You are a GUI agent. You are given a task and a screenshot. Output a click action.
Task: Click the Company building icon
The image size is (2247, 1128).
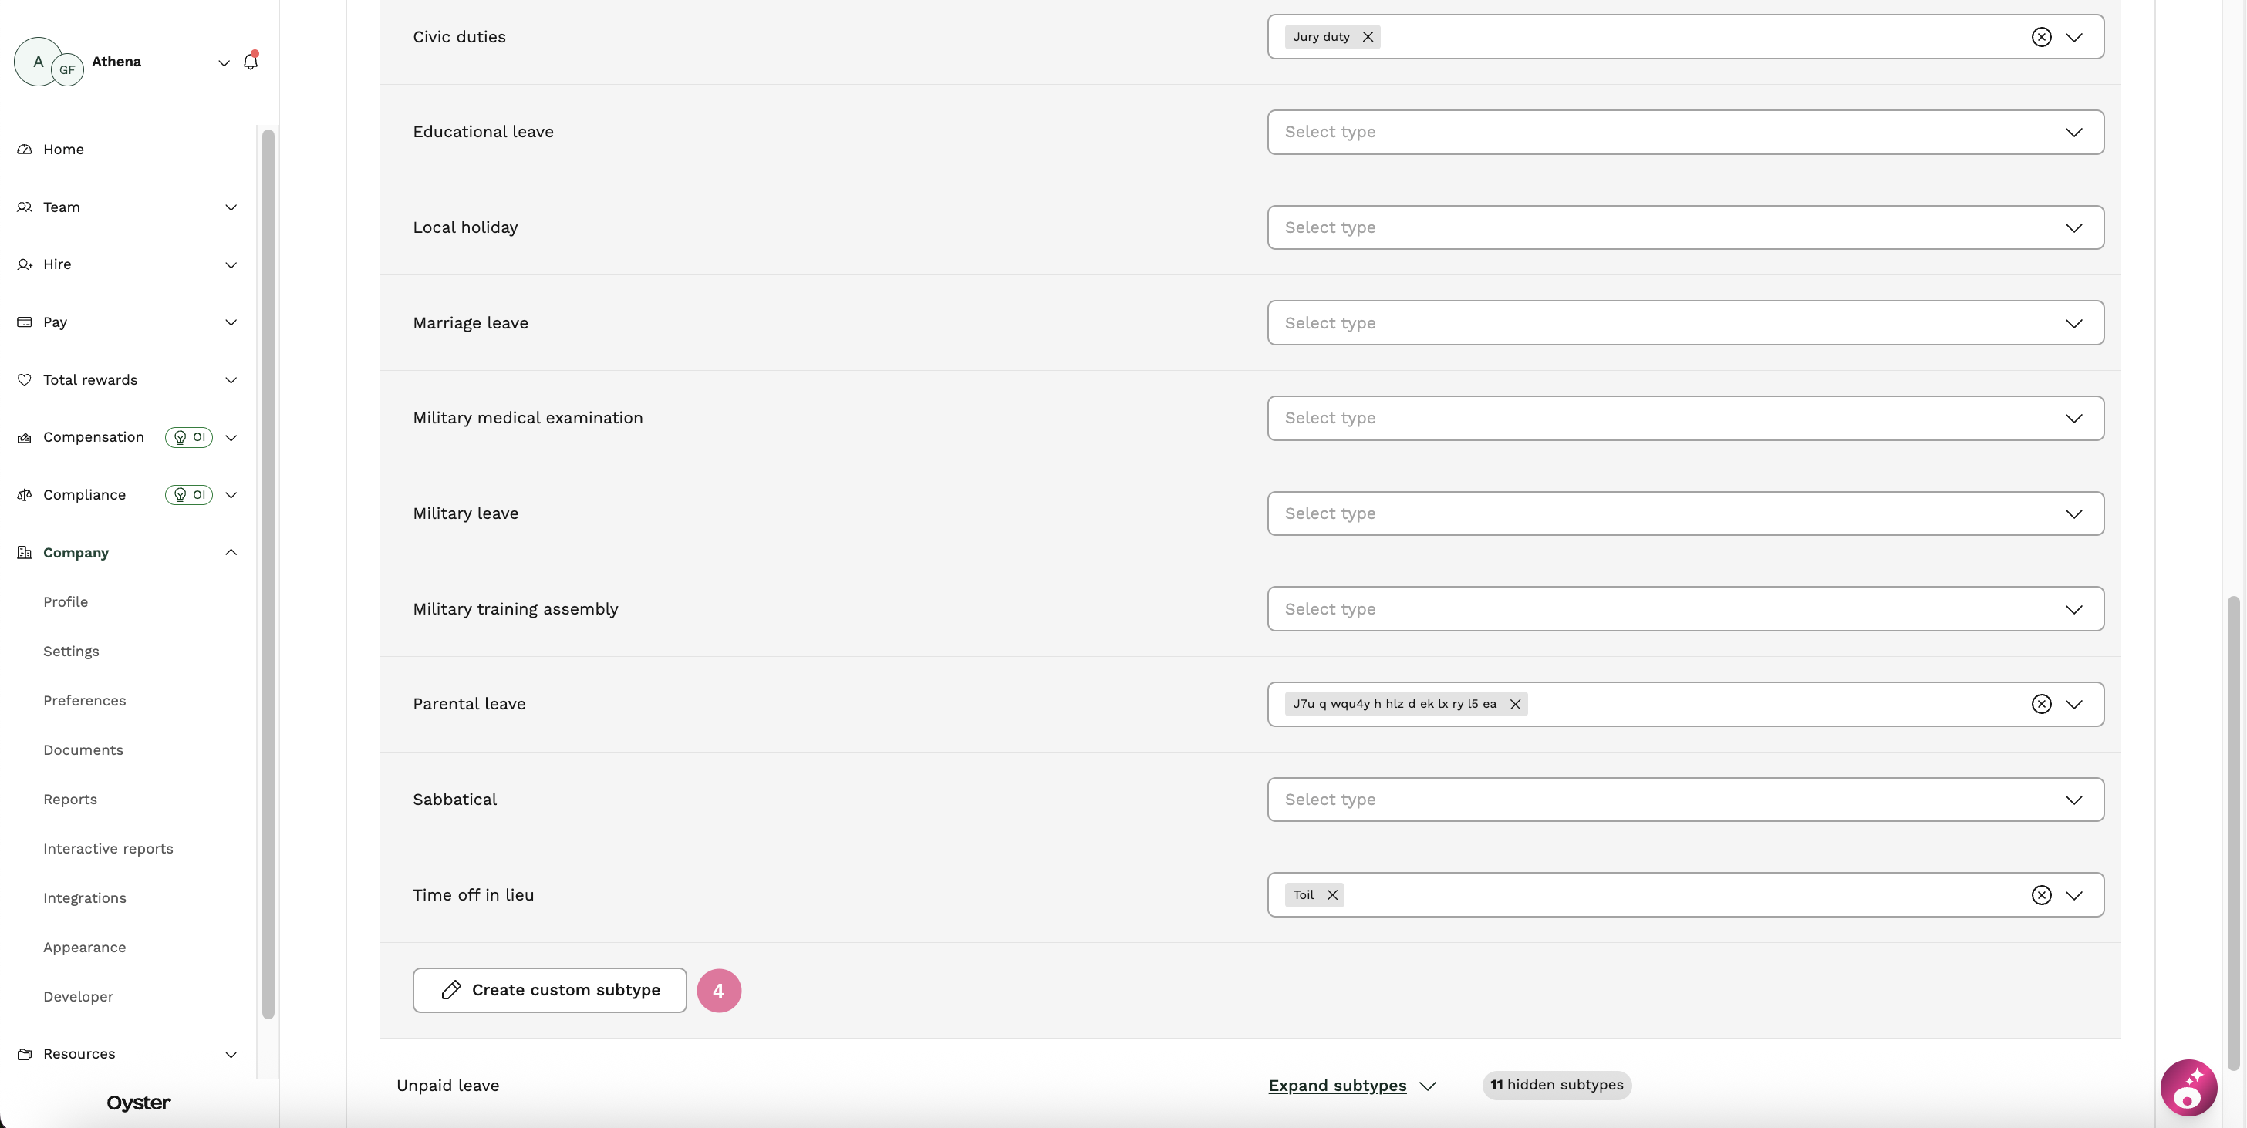(x=25, y=553)
